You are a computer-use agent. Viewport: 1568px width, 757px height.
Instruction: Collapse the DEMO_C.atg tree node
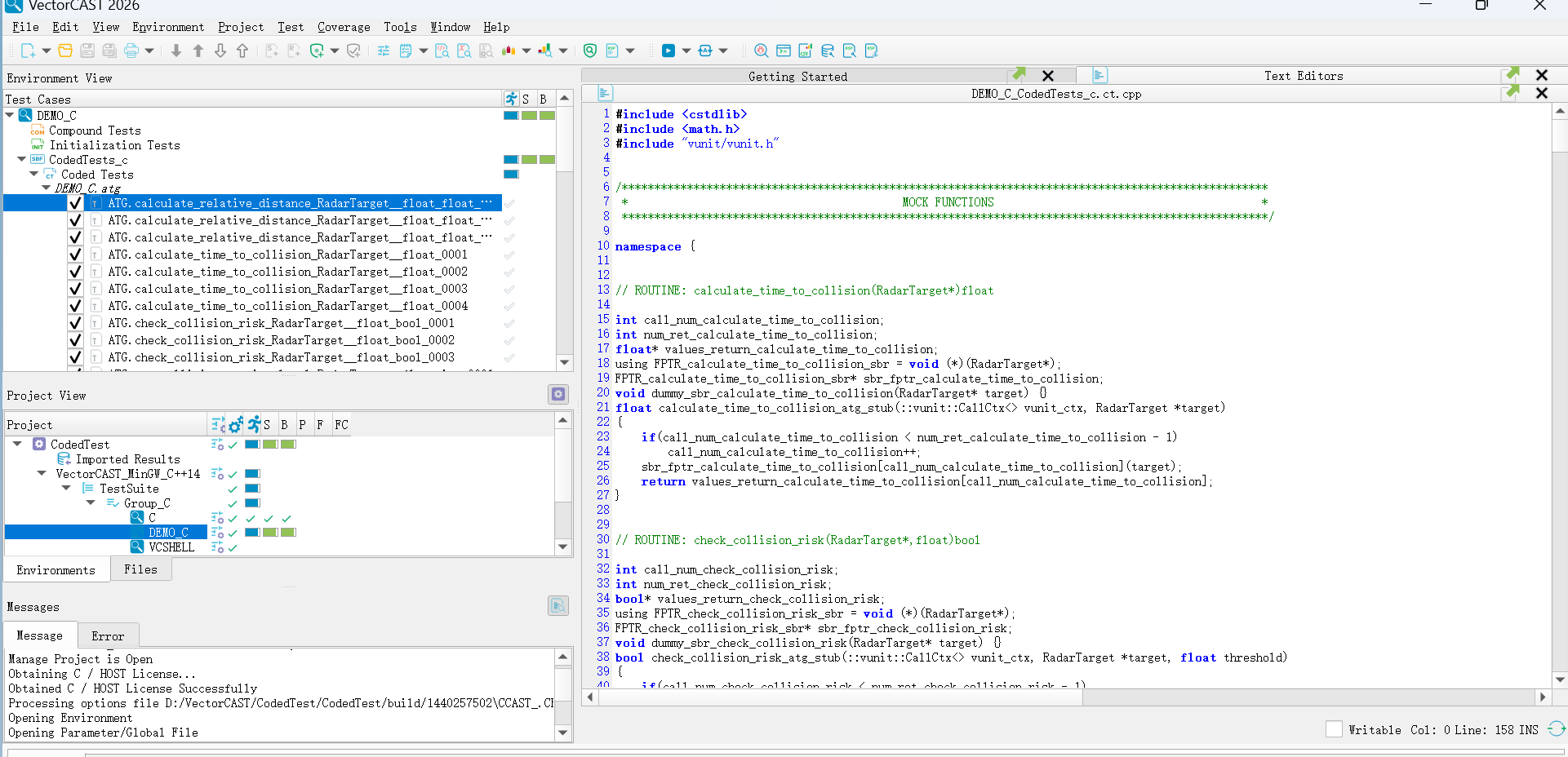click(x=47, y=188)
